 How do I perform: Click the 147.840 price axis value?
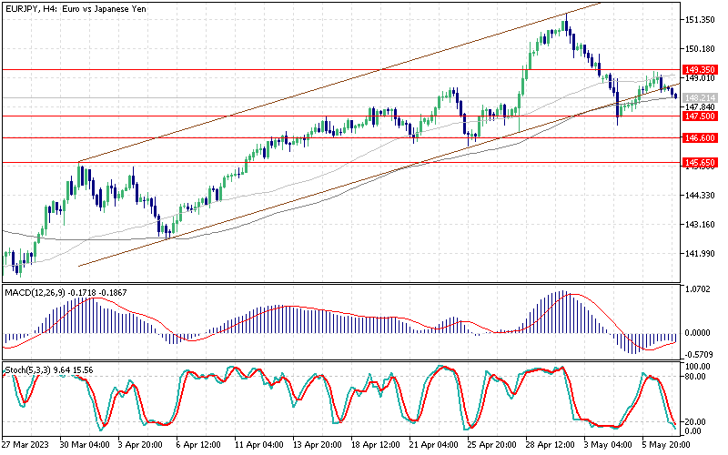tap(700, 106)
